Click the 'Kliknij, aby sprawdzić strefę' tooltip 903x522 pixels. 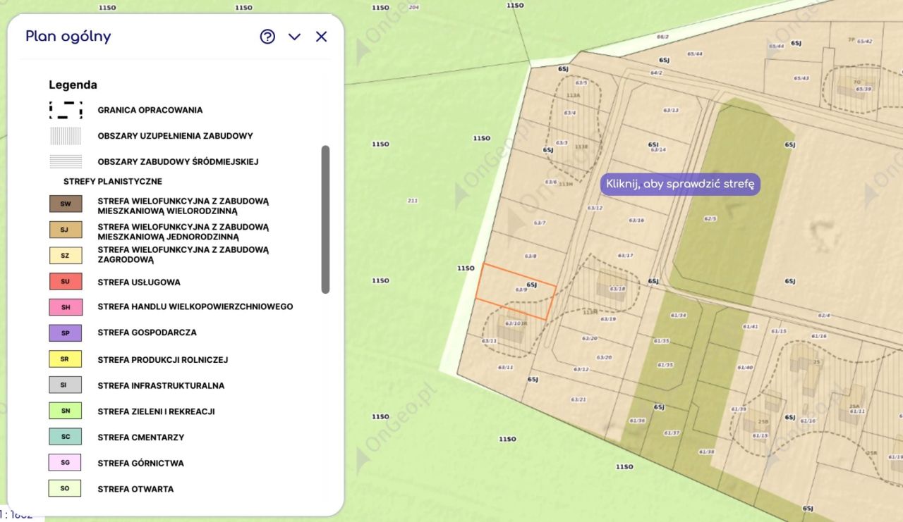pos(681,184)
